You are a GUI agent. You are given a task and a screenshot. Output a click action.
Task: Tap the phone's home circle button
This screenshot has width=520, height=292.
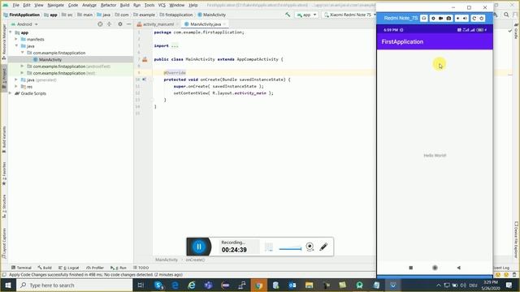(x=435, y=268)
